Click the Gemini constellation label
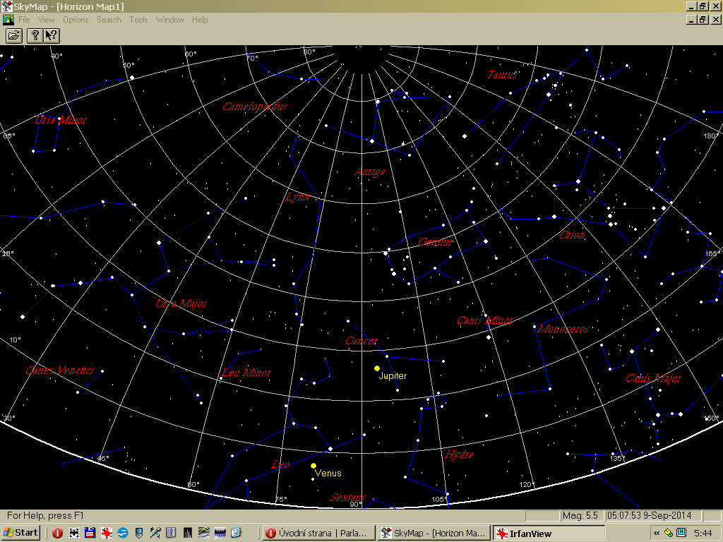 pyautogui.click(x=436, y=241)
